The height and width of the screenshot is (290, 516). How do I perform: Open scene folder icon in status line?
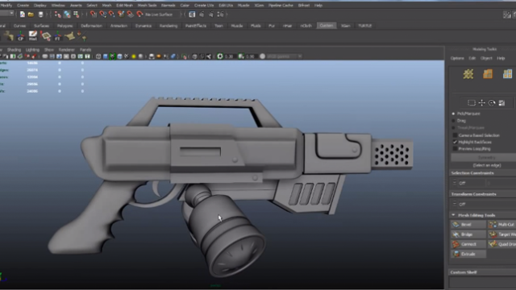point(31,14)
